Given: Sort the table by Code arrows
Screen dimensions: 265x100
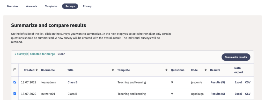Looking at the screenshot, I should coord(206,70).
